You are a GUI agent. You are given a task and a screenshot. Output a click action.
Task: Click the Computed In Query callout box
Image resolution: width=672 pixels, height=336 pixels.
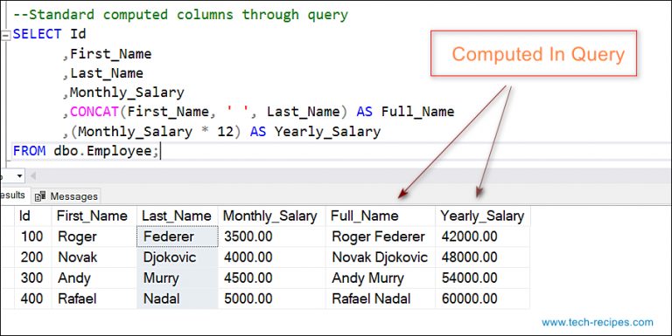534,53
